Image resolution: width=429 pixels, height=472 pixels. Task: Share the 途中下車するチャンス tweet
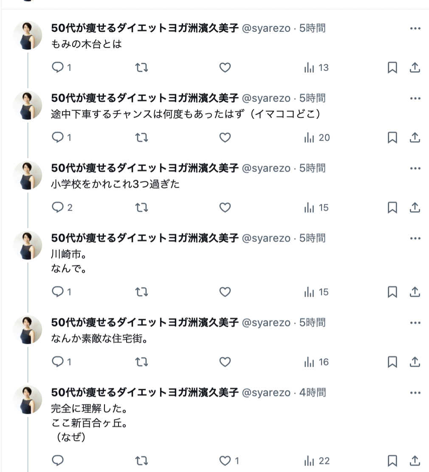415,138
